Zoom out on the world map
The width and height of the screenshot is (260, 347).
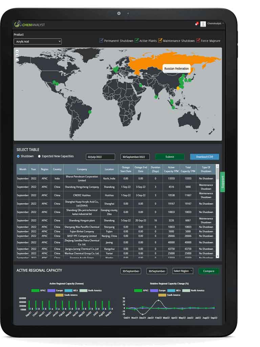coord(17,60)
